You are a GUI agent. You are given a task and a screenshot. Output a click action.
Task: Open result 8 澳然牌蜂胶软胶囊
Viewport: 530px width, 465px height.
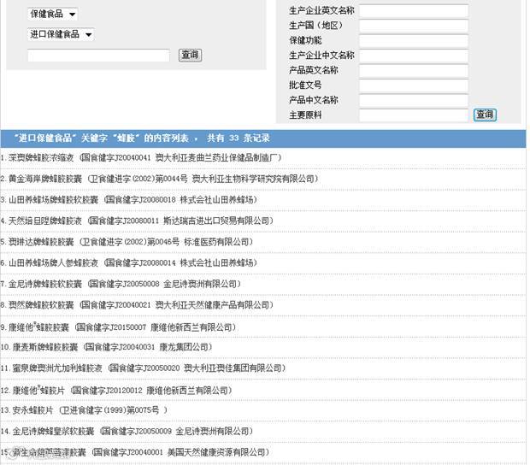coord(137,305)
